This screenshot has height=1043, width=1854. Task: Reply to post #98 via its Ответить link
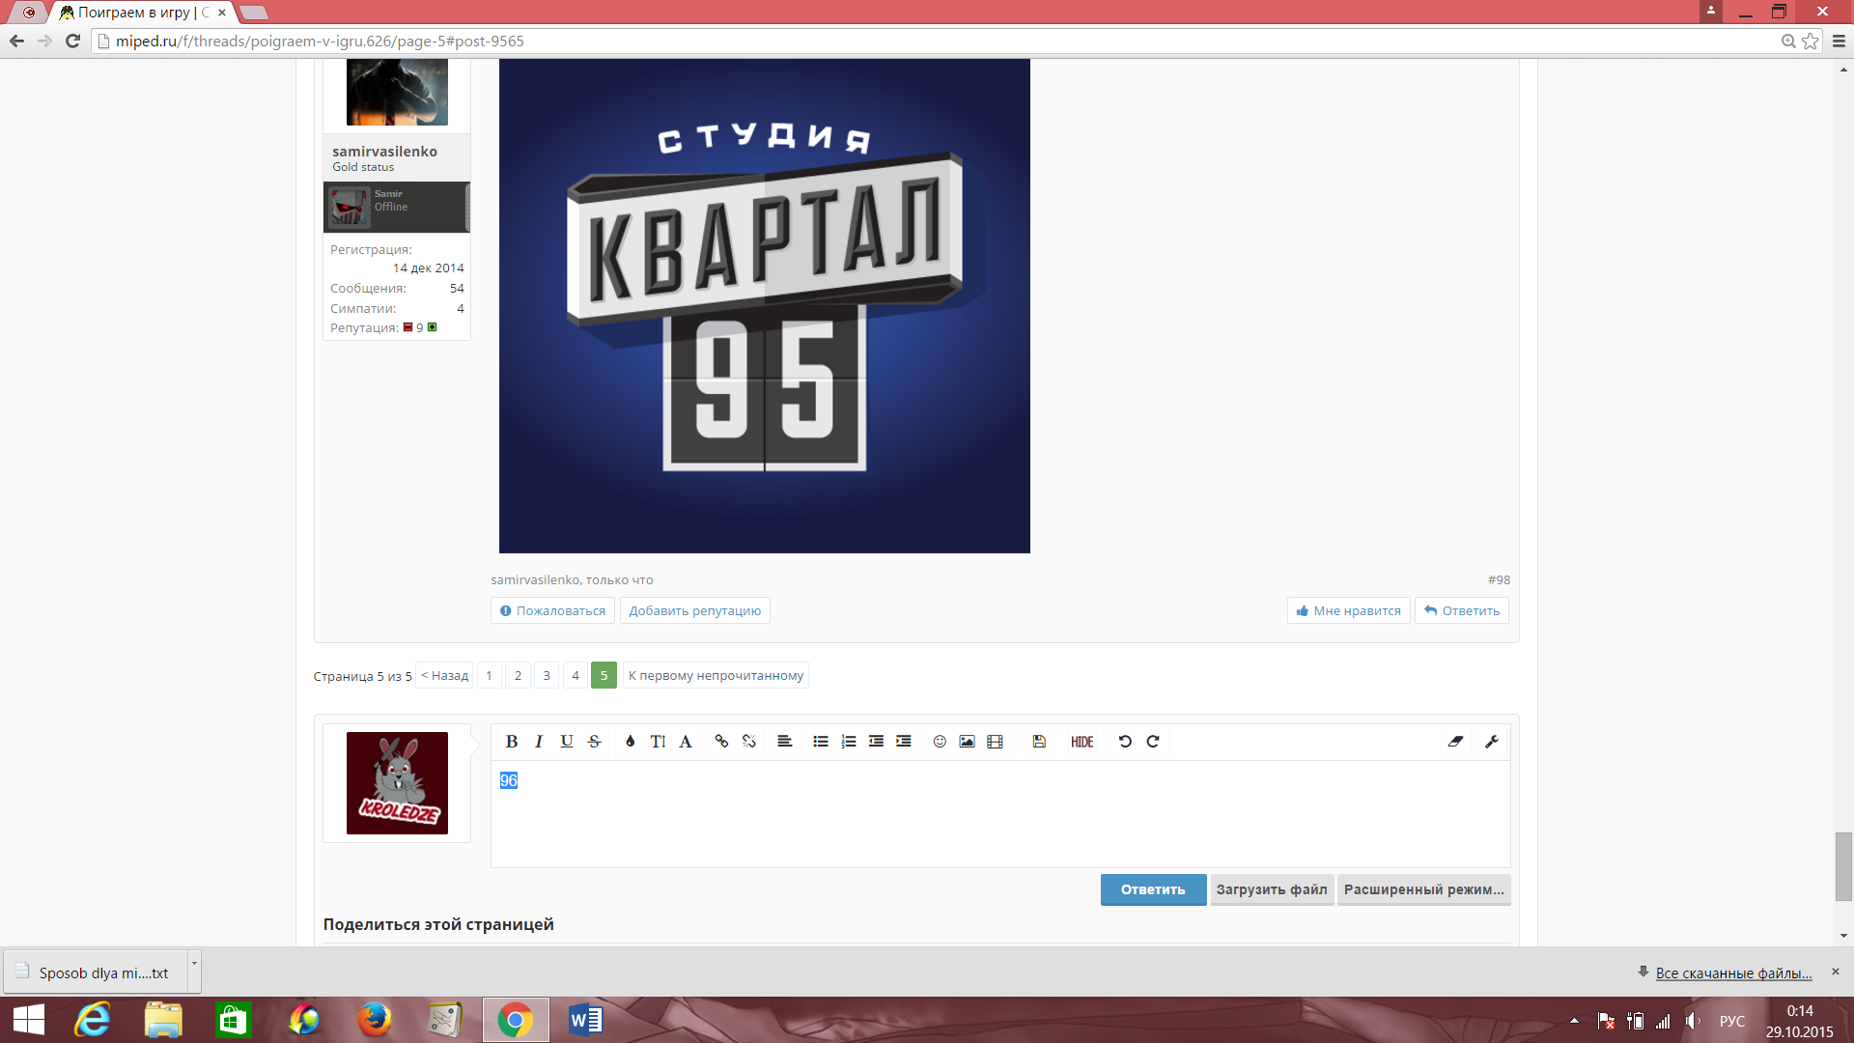tap(1462, 610)
